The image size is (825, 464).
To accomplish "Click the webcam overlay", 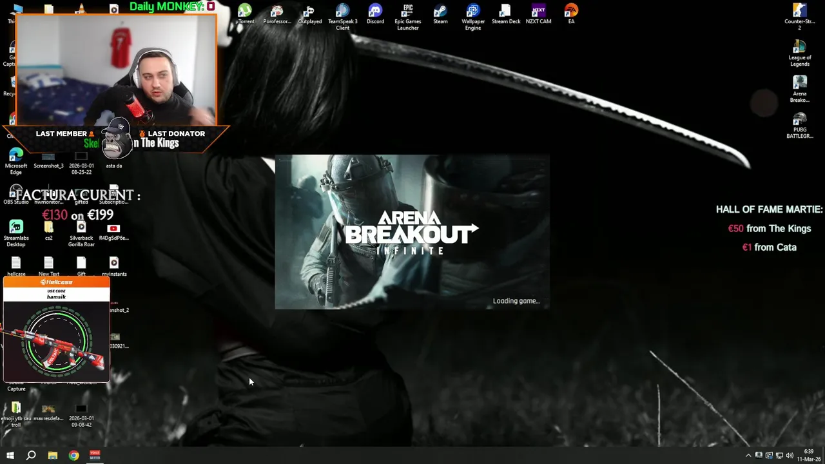I will (x=117, y=70).
